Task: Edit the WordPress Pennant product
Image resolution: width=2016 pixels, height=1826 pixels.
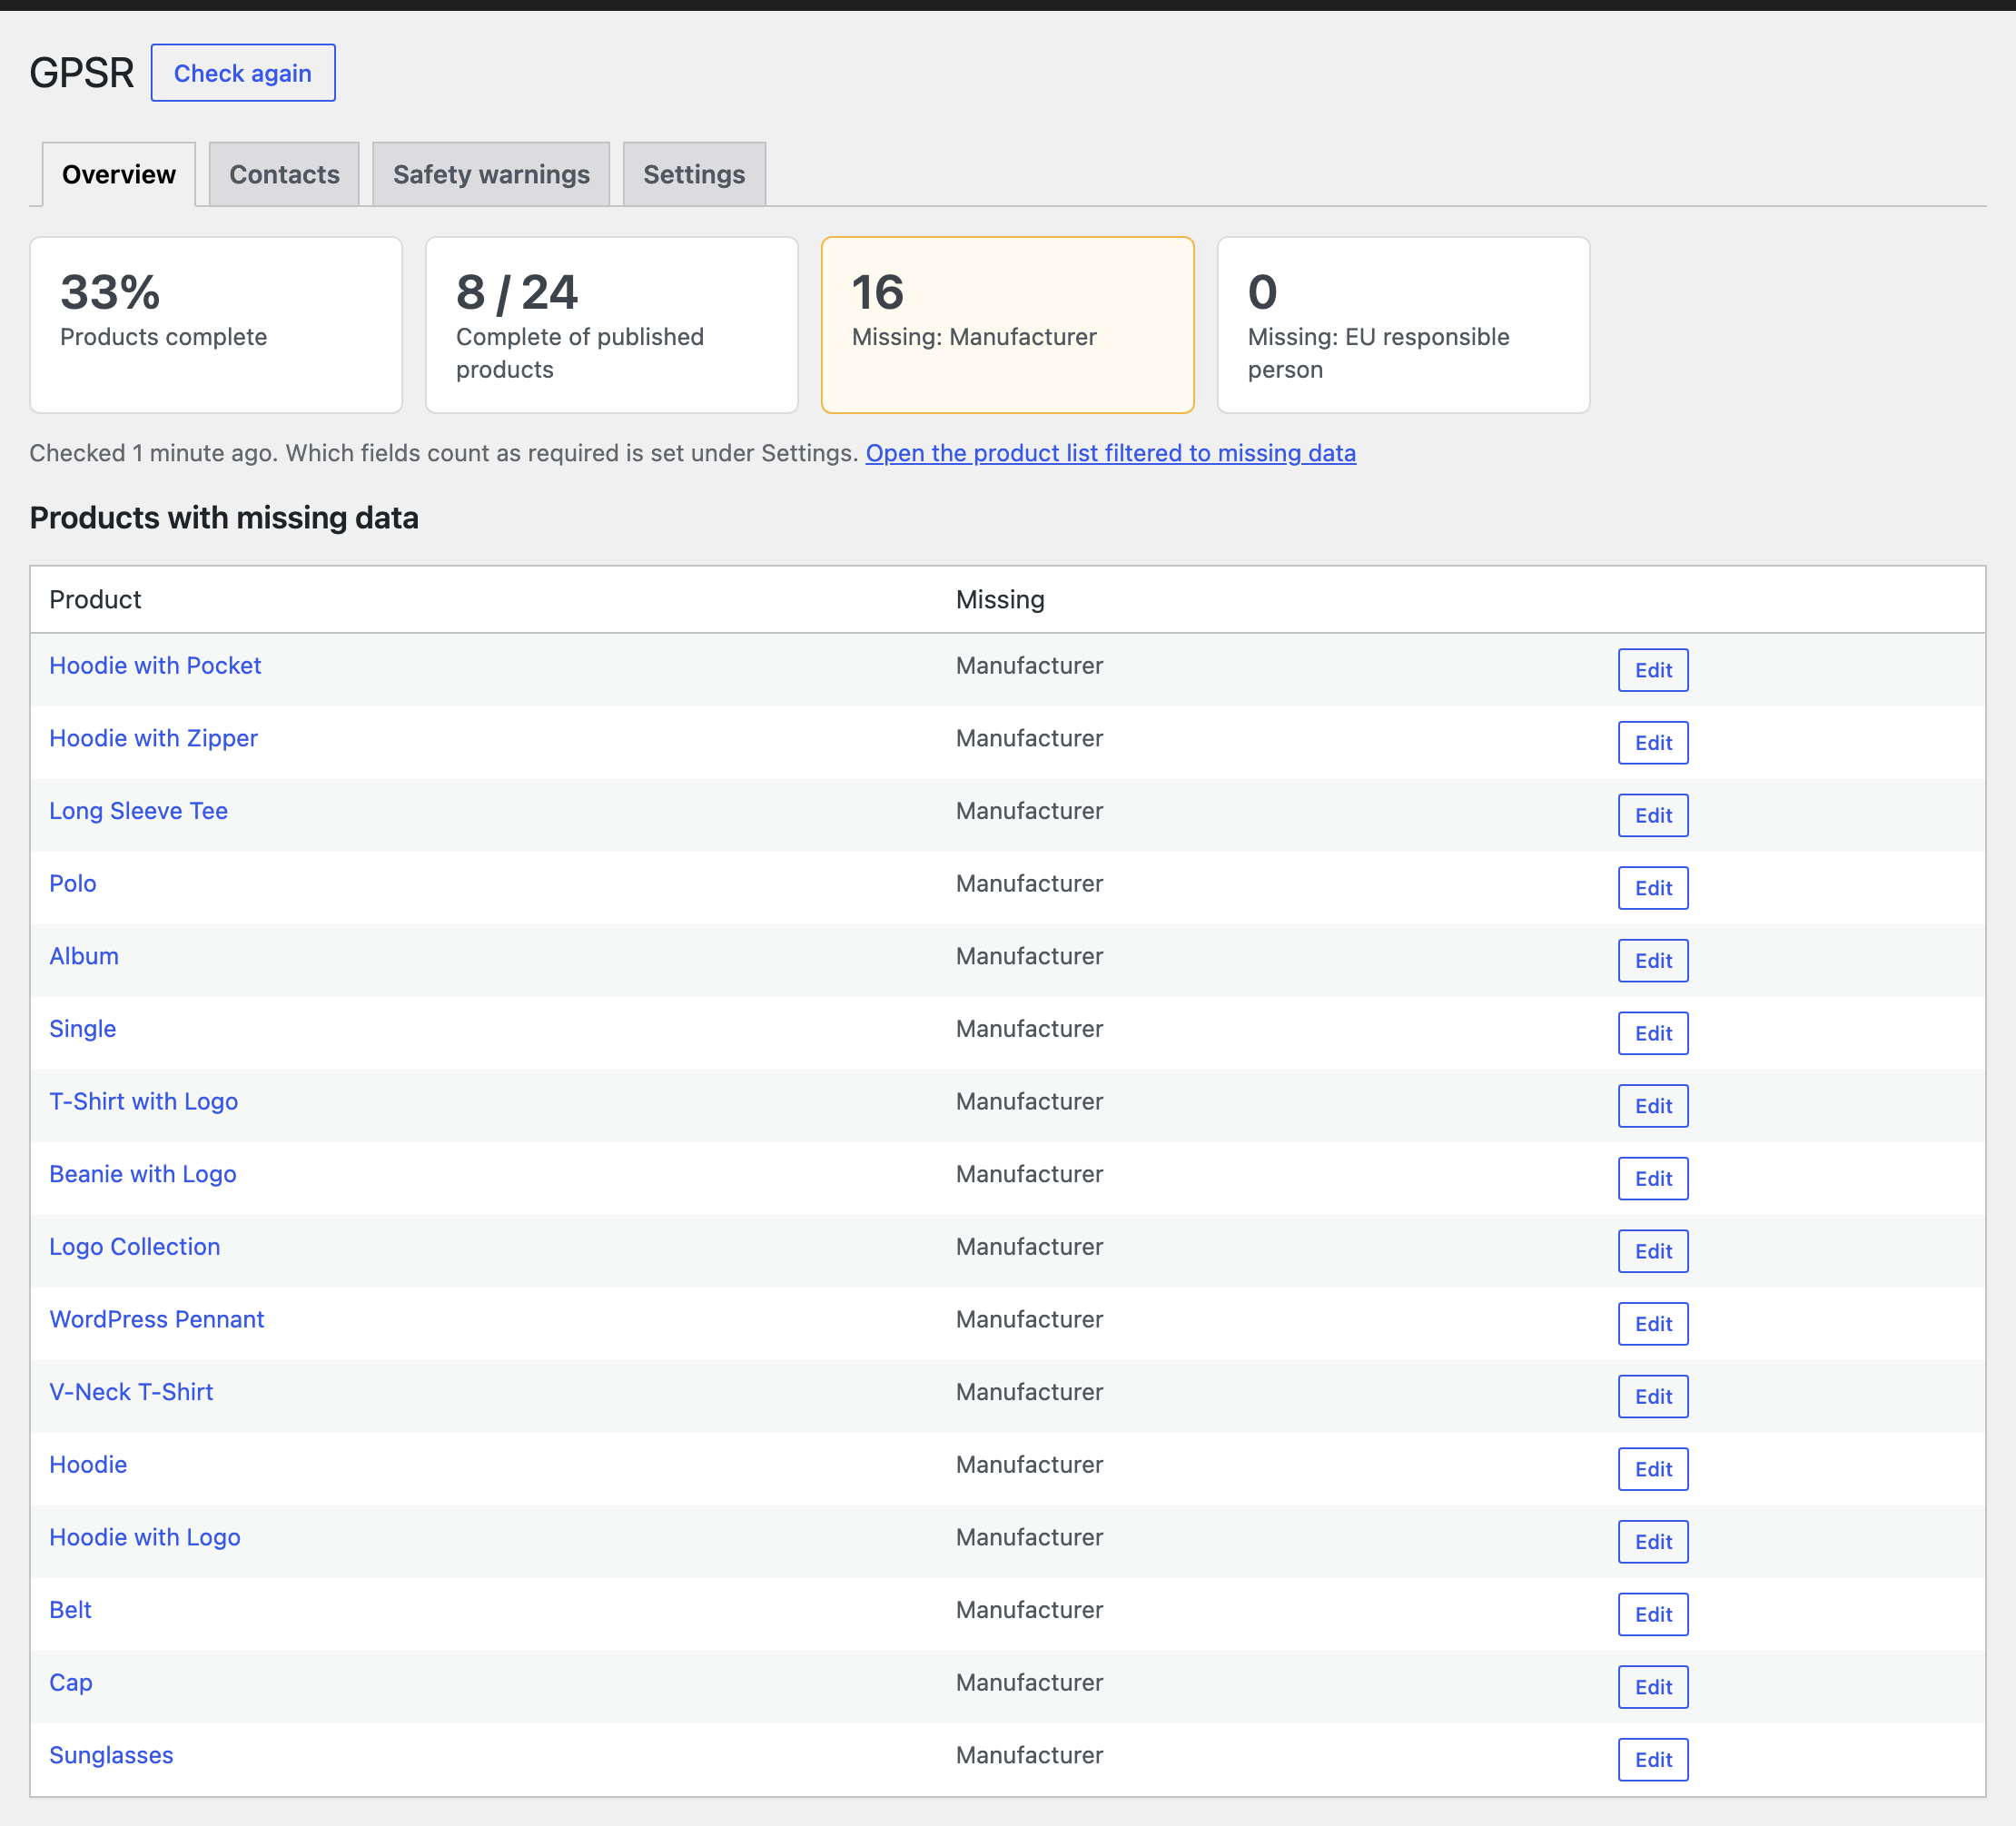Action: [x=1654, y=1324]
